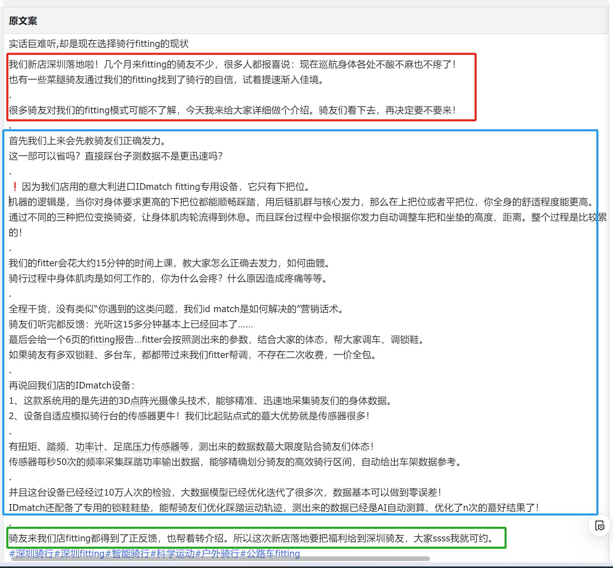Open the #深圳fitting hashtag

tap(79, 553)
